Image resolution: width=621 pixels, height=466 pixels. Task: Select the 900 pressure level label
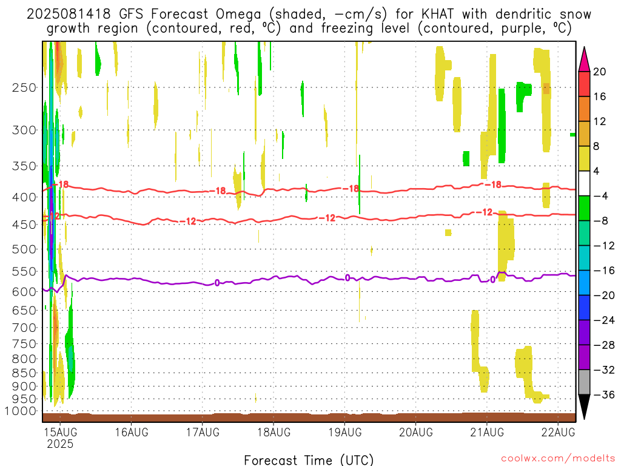pos(24,387)
